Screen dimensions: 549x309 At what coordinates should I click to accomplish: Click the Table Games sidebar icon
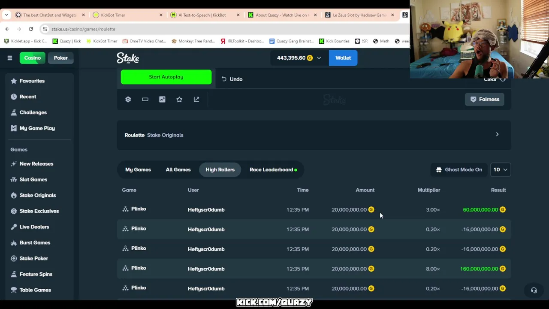click(14, 290)
